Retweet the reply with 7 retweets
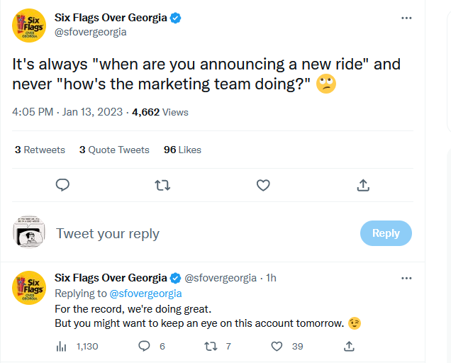 click(x=211, y=346)
